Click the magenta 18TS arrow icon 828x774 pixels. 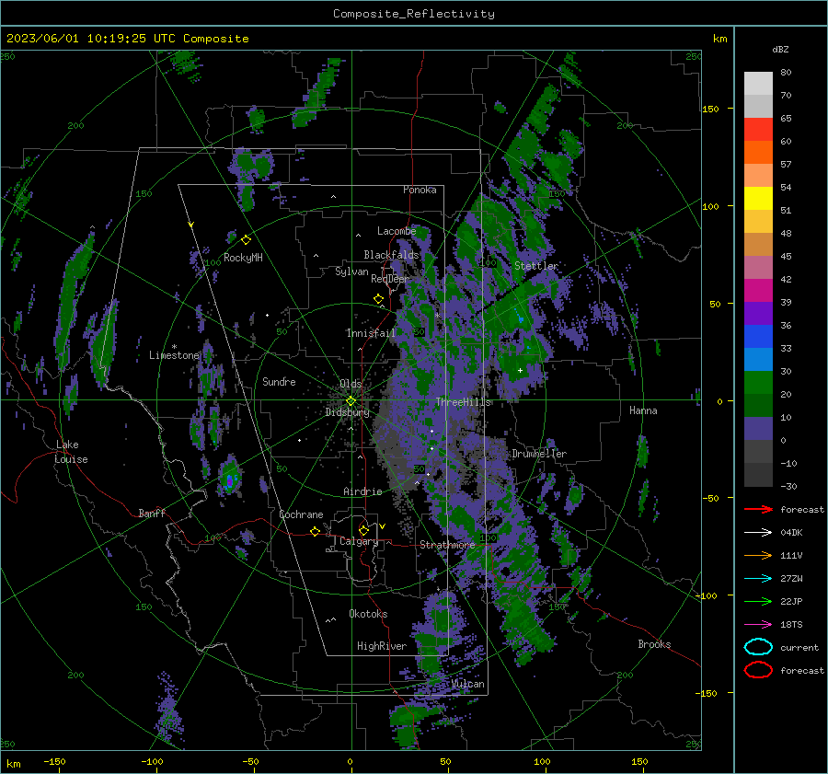tap(758, 625)
